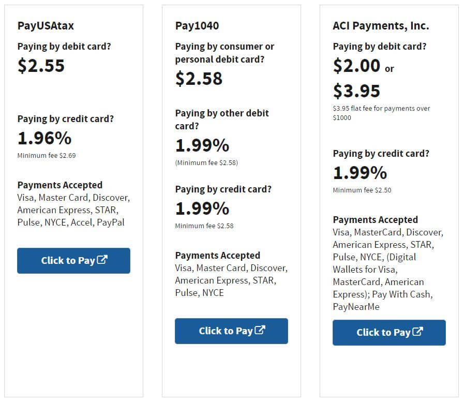Screen dimensions: 464x402
Task: Select the ACI Payments, Inc. heading
Action: click(x=381, y=25)
